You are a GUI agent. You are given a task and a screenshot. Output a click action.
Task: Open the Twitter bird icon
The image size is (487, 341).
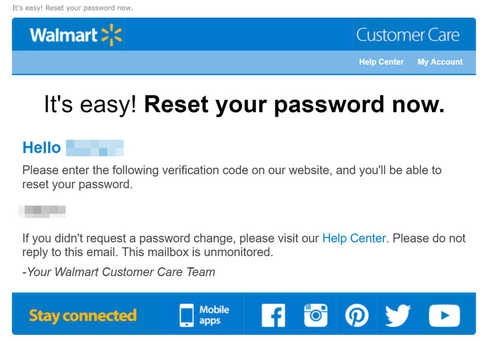pos(398,315)
